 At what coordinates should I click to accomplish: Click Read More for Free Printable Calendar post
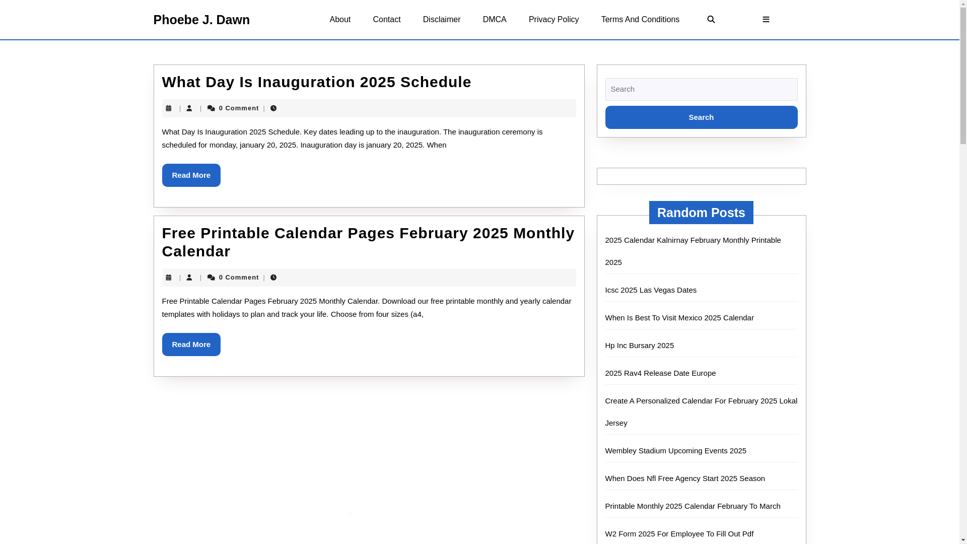pos(191,345)
